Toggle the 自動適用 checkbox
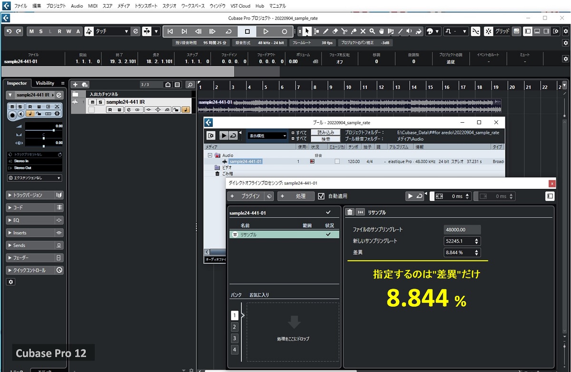571x372 pixels. click(321, 196)
